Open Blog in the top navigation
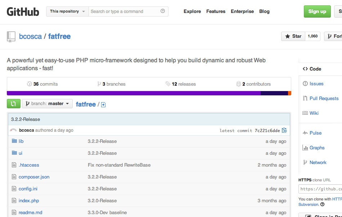This screenshot has width=342, height=217. (x=264, y=12)
